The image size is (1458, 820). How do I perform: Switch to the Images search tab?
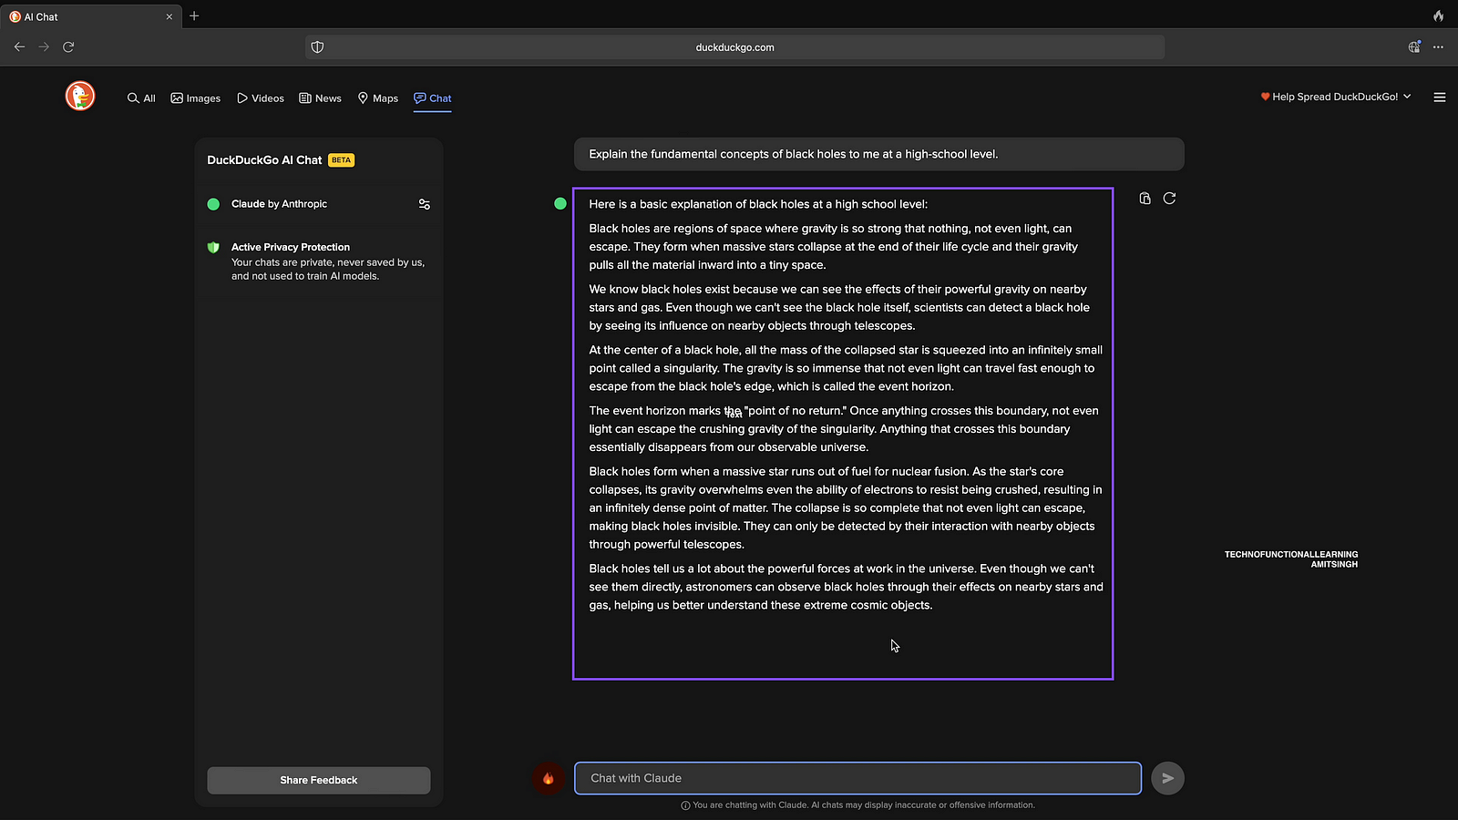click(x=196, y=98)
